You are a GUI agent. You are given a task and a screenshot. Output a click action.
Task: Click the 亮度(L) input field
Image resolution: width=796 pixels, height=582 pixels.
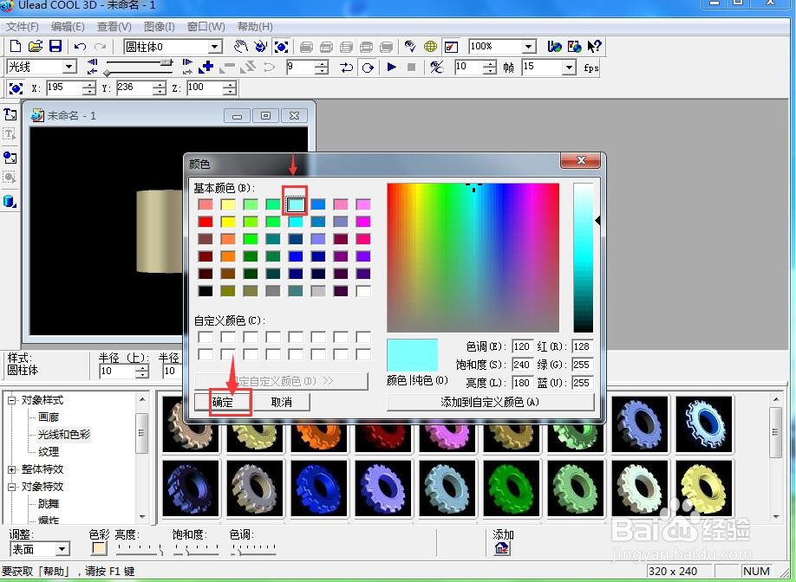(x=522, y=382)
